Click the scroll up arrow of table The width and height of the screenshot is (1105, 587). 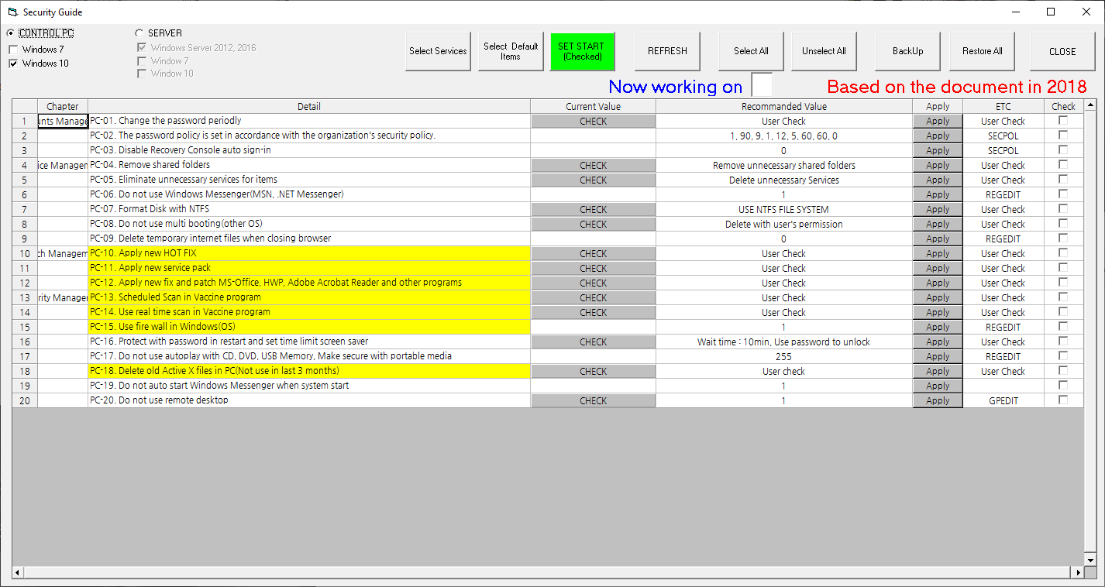(x=1091, y=105)
